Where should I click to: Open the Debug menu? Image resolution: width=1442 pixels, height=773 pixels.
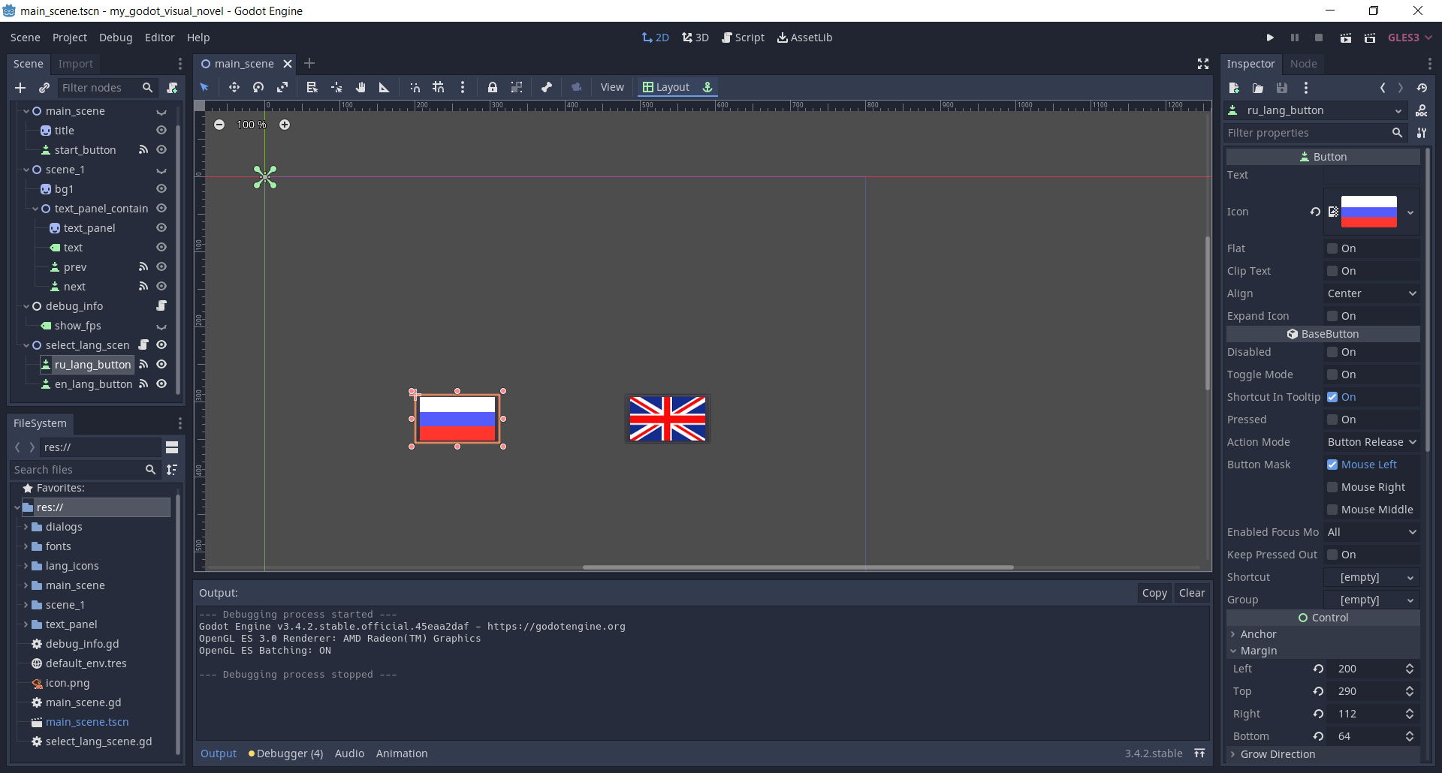[x=116, y=38]
